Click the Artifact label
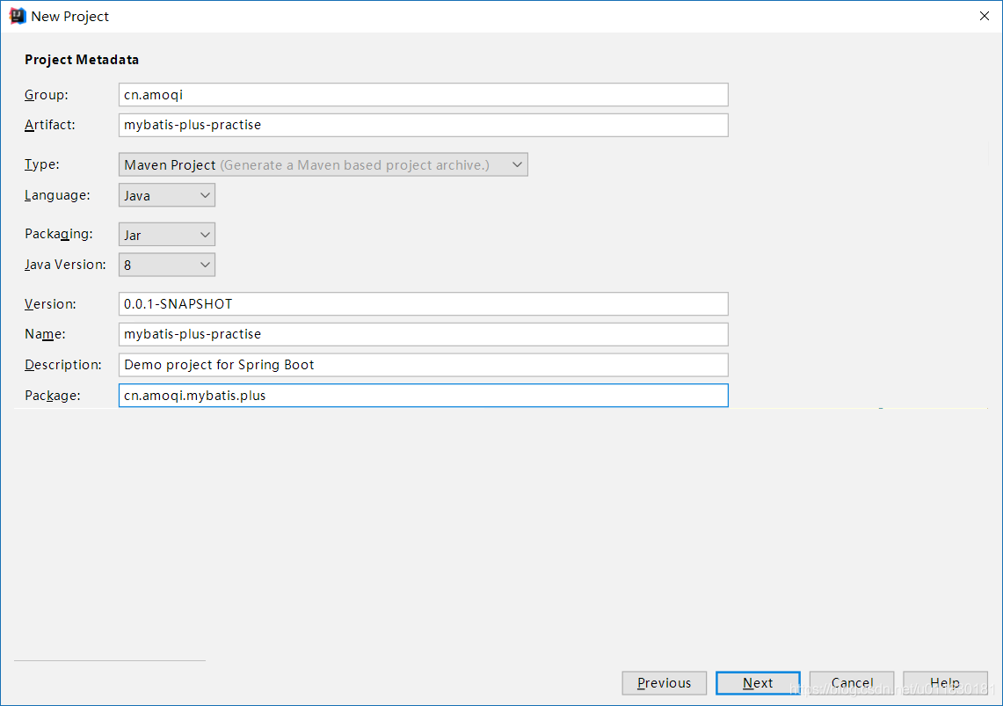This screenshot has width=1003, height=706. (50, 125)
